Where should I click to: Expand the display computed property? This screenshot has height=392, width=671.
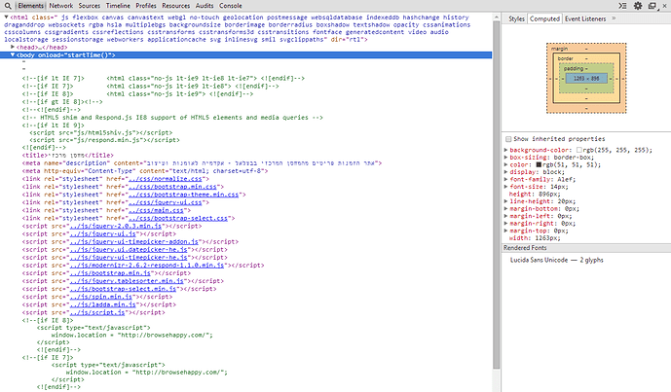tap(505, 172)
